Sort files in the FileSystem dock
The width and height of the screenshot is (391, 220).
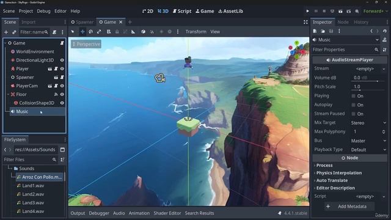[62, 159]
